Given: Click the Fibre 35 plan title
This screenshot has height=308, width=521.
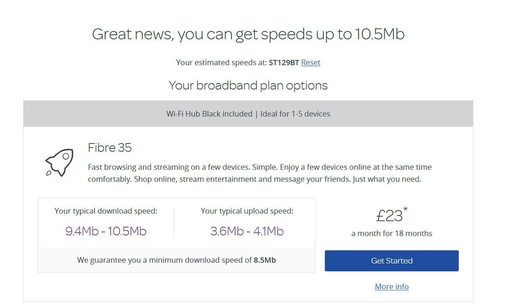Looking at the screenshot, I should point(110,148).
